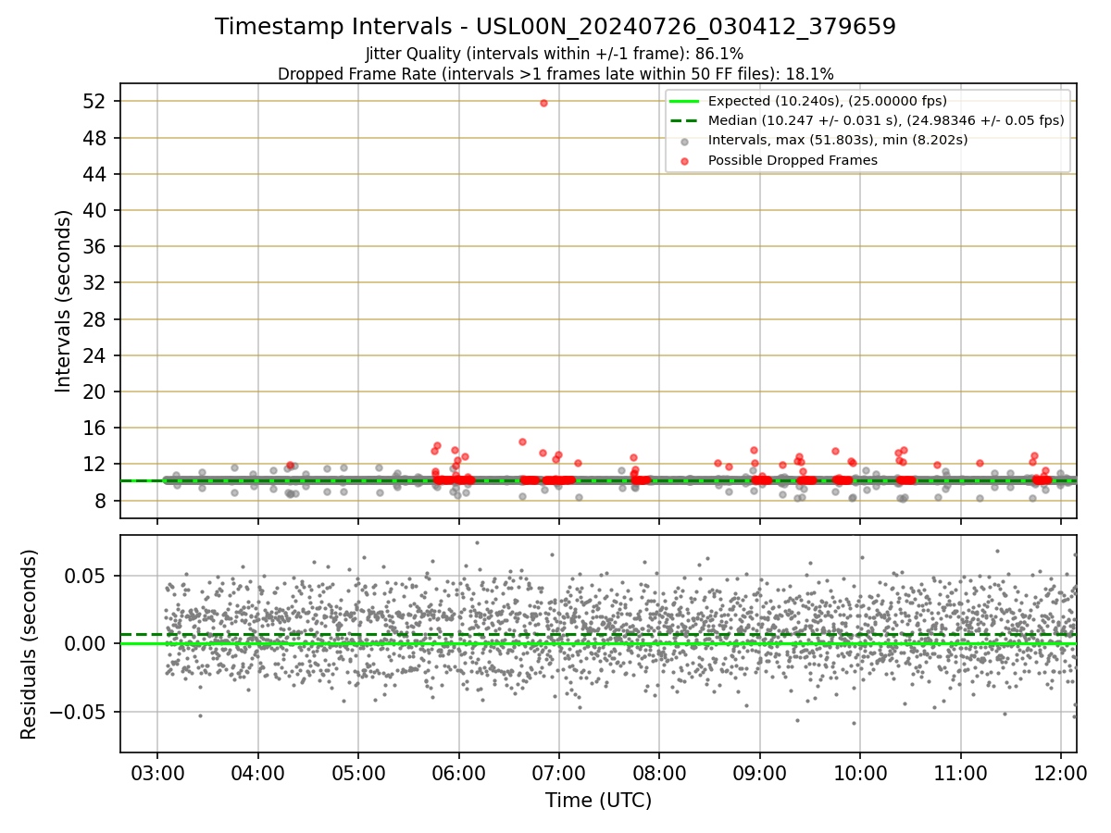Click the red dot marker in the legend
This screenshot has width=1111, height=833.
click(x=684, y=161)
